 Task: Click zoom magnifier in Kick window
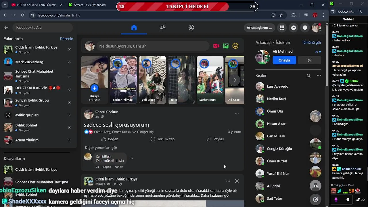coord(360,11)
